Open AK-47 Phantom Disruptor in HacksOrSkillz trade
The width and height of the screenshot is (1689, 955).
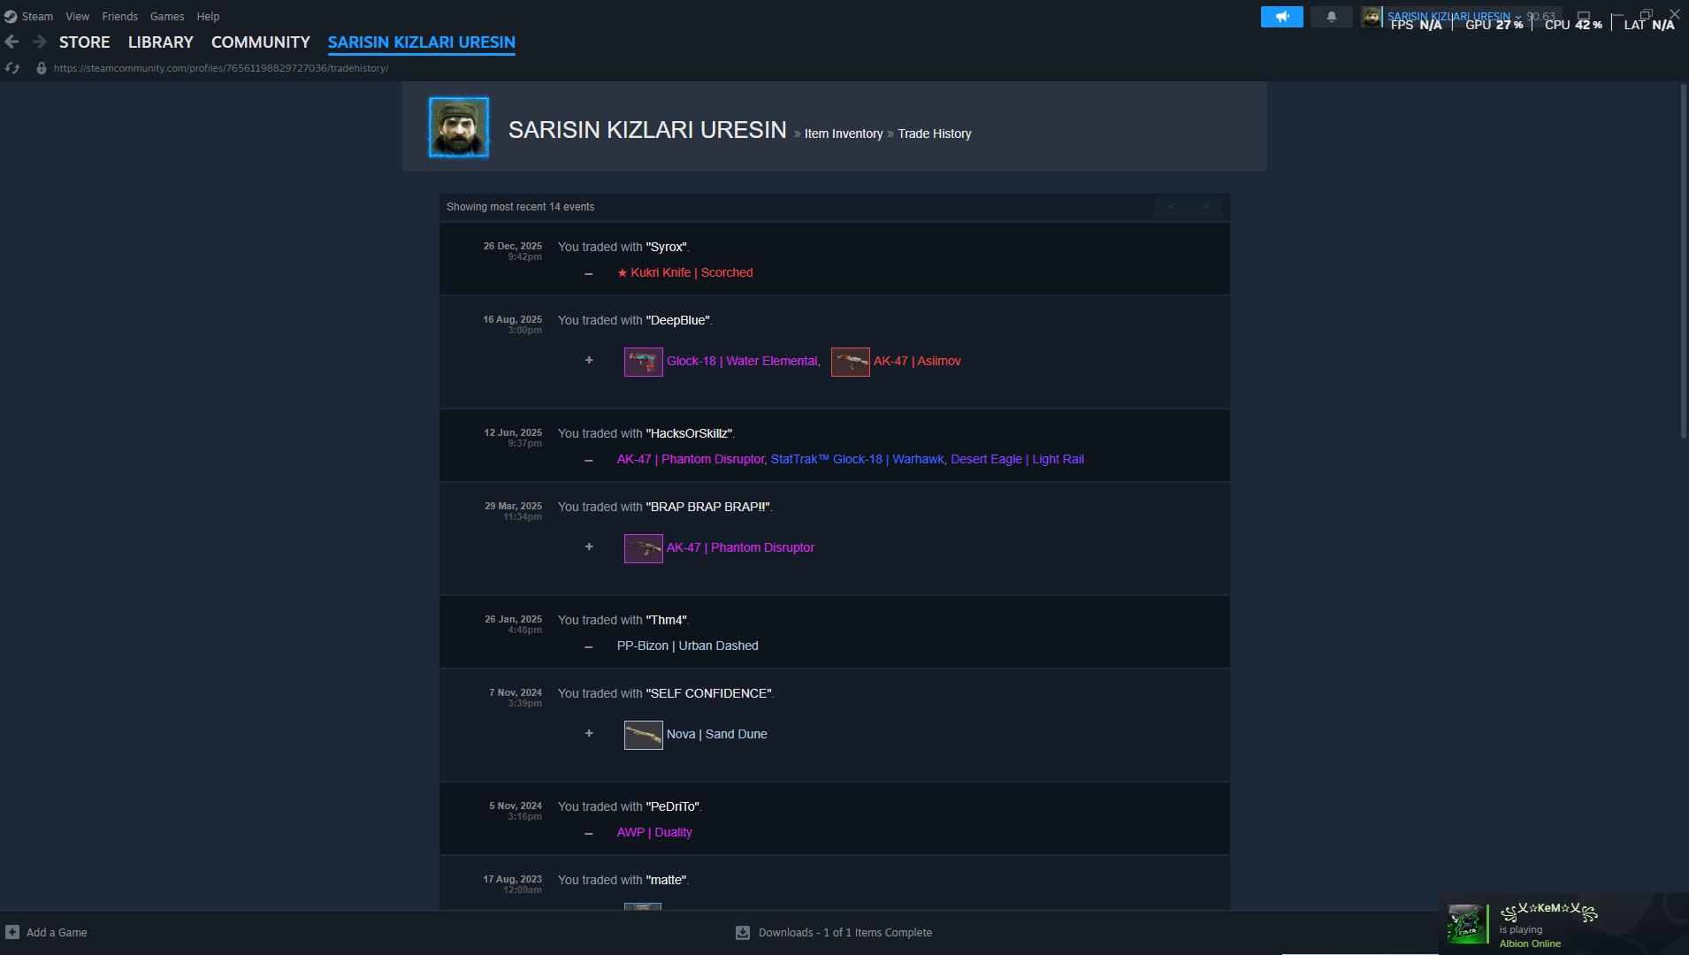pyautogui.click(x=691, y=460)
